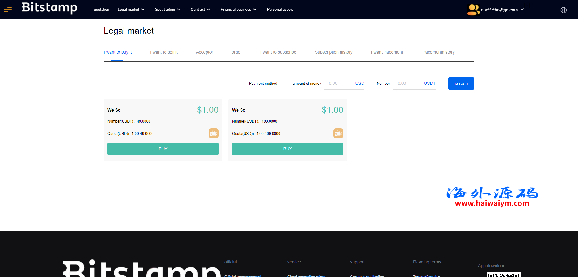
Task: Expand the Contract dropdown menu
Action: [200, 10]
